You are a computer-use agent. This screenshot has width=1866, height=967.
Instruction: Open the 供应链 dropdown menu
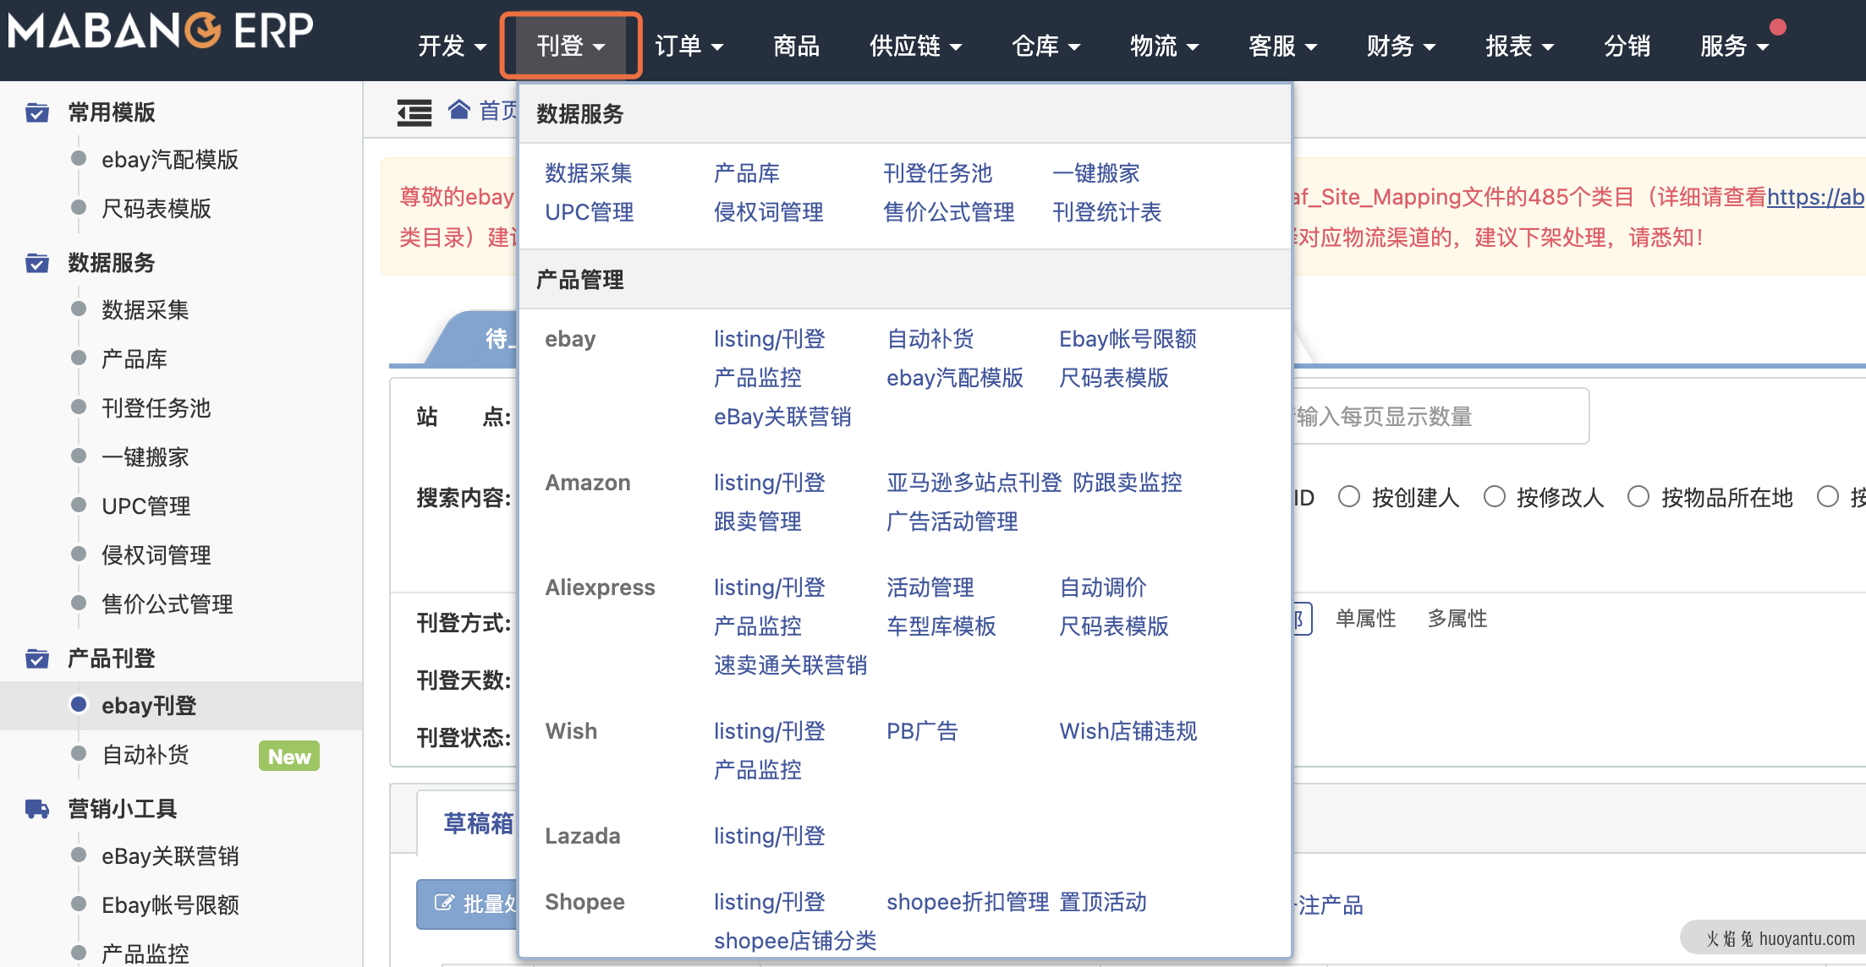915,46
